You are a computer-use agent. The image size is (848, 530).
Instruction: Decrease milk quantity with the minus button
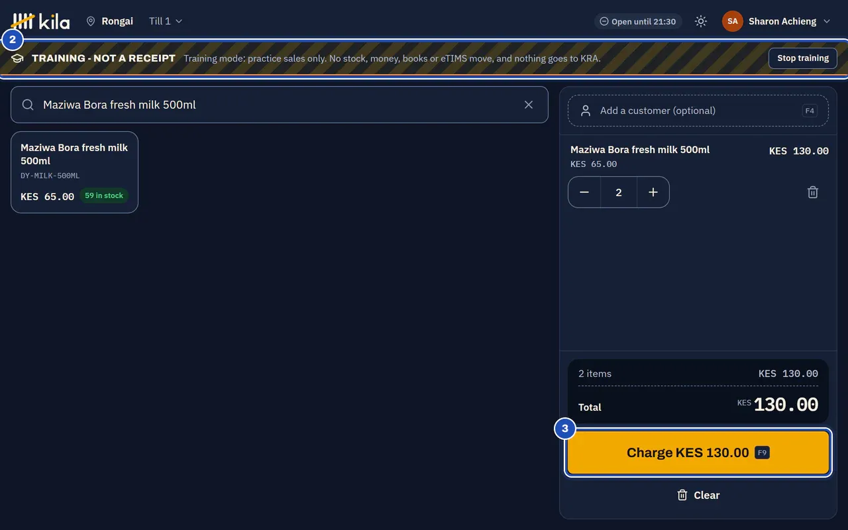click(584, 192)
